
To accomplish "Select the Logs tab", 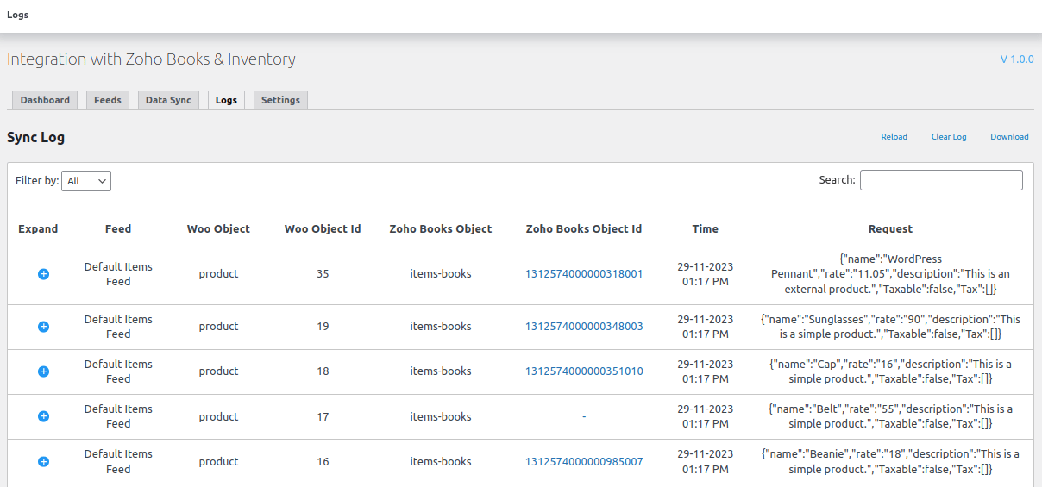I will click(226, 100).
